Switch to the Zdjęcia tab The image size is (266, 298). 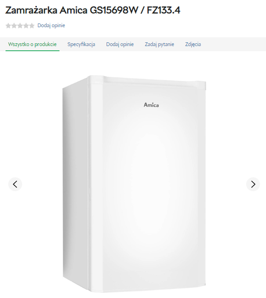click(x=193, y=44)
